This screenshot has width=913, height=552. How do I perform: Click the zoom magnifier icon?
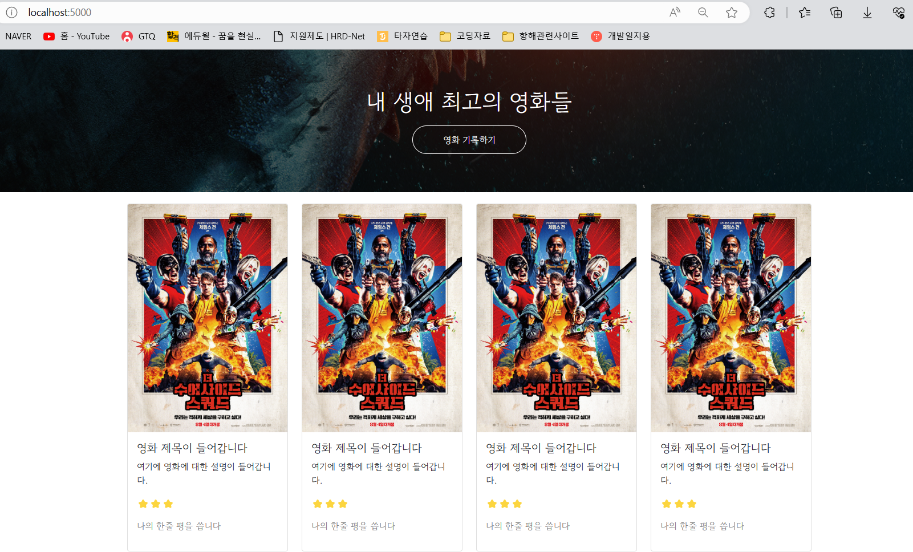pos(703,13)
